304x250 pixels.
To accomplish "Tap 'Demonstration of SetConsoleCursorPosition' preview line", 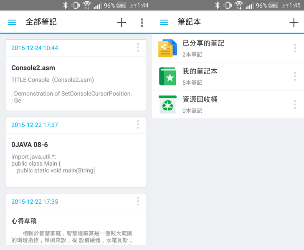I will pyautogui.click(x=71, y=93).
